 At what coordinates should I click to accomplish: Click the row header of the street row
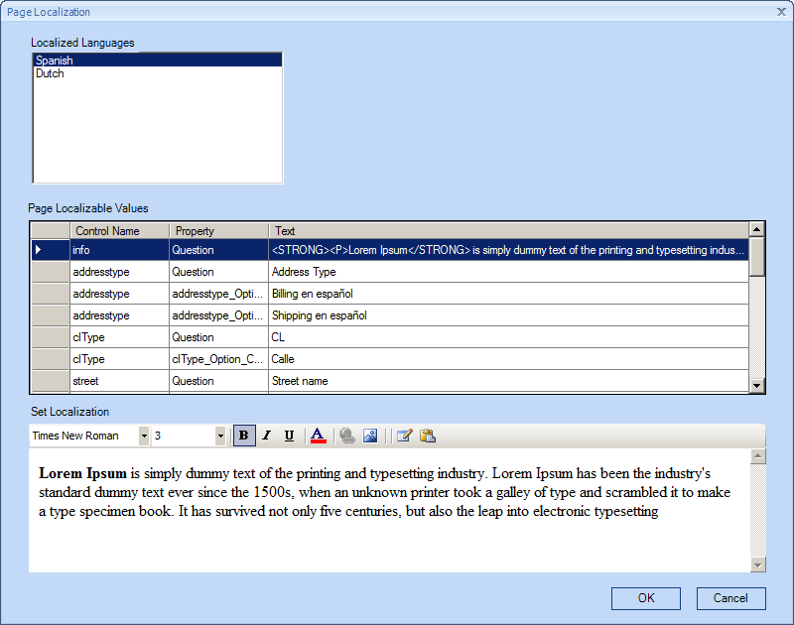pos(51,381)
